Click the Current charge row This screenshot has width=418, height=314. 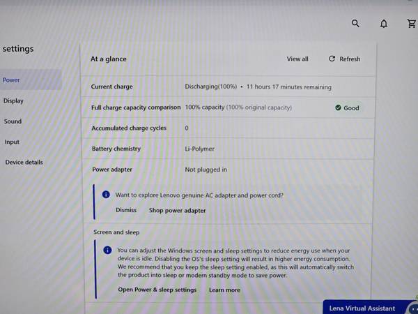pyautogui.click(x=229, y=87)
